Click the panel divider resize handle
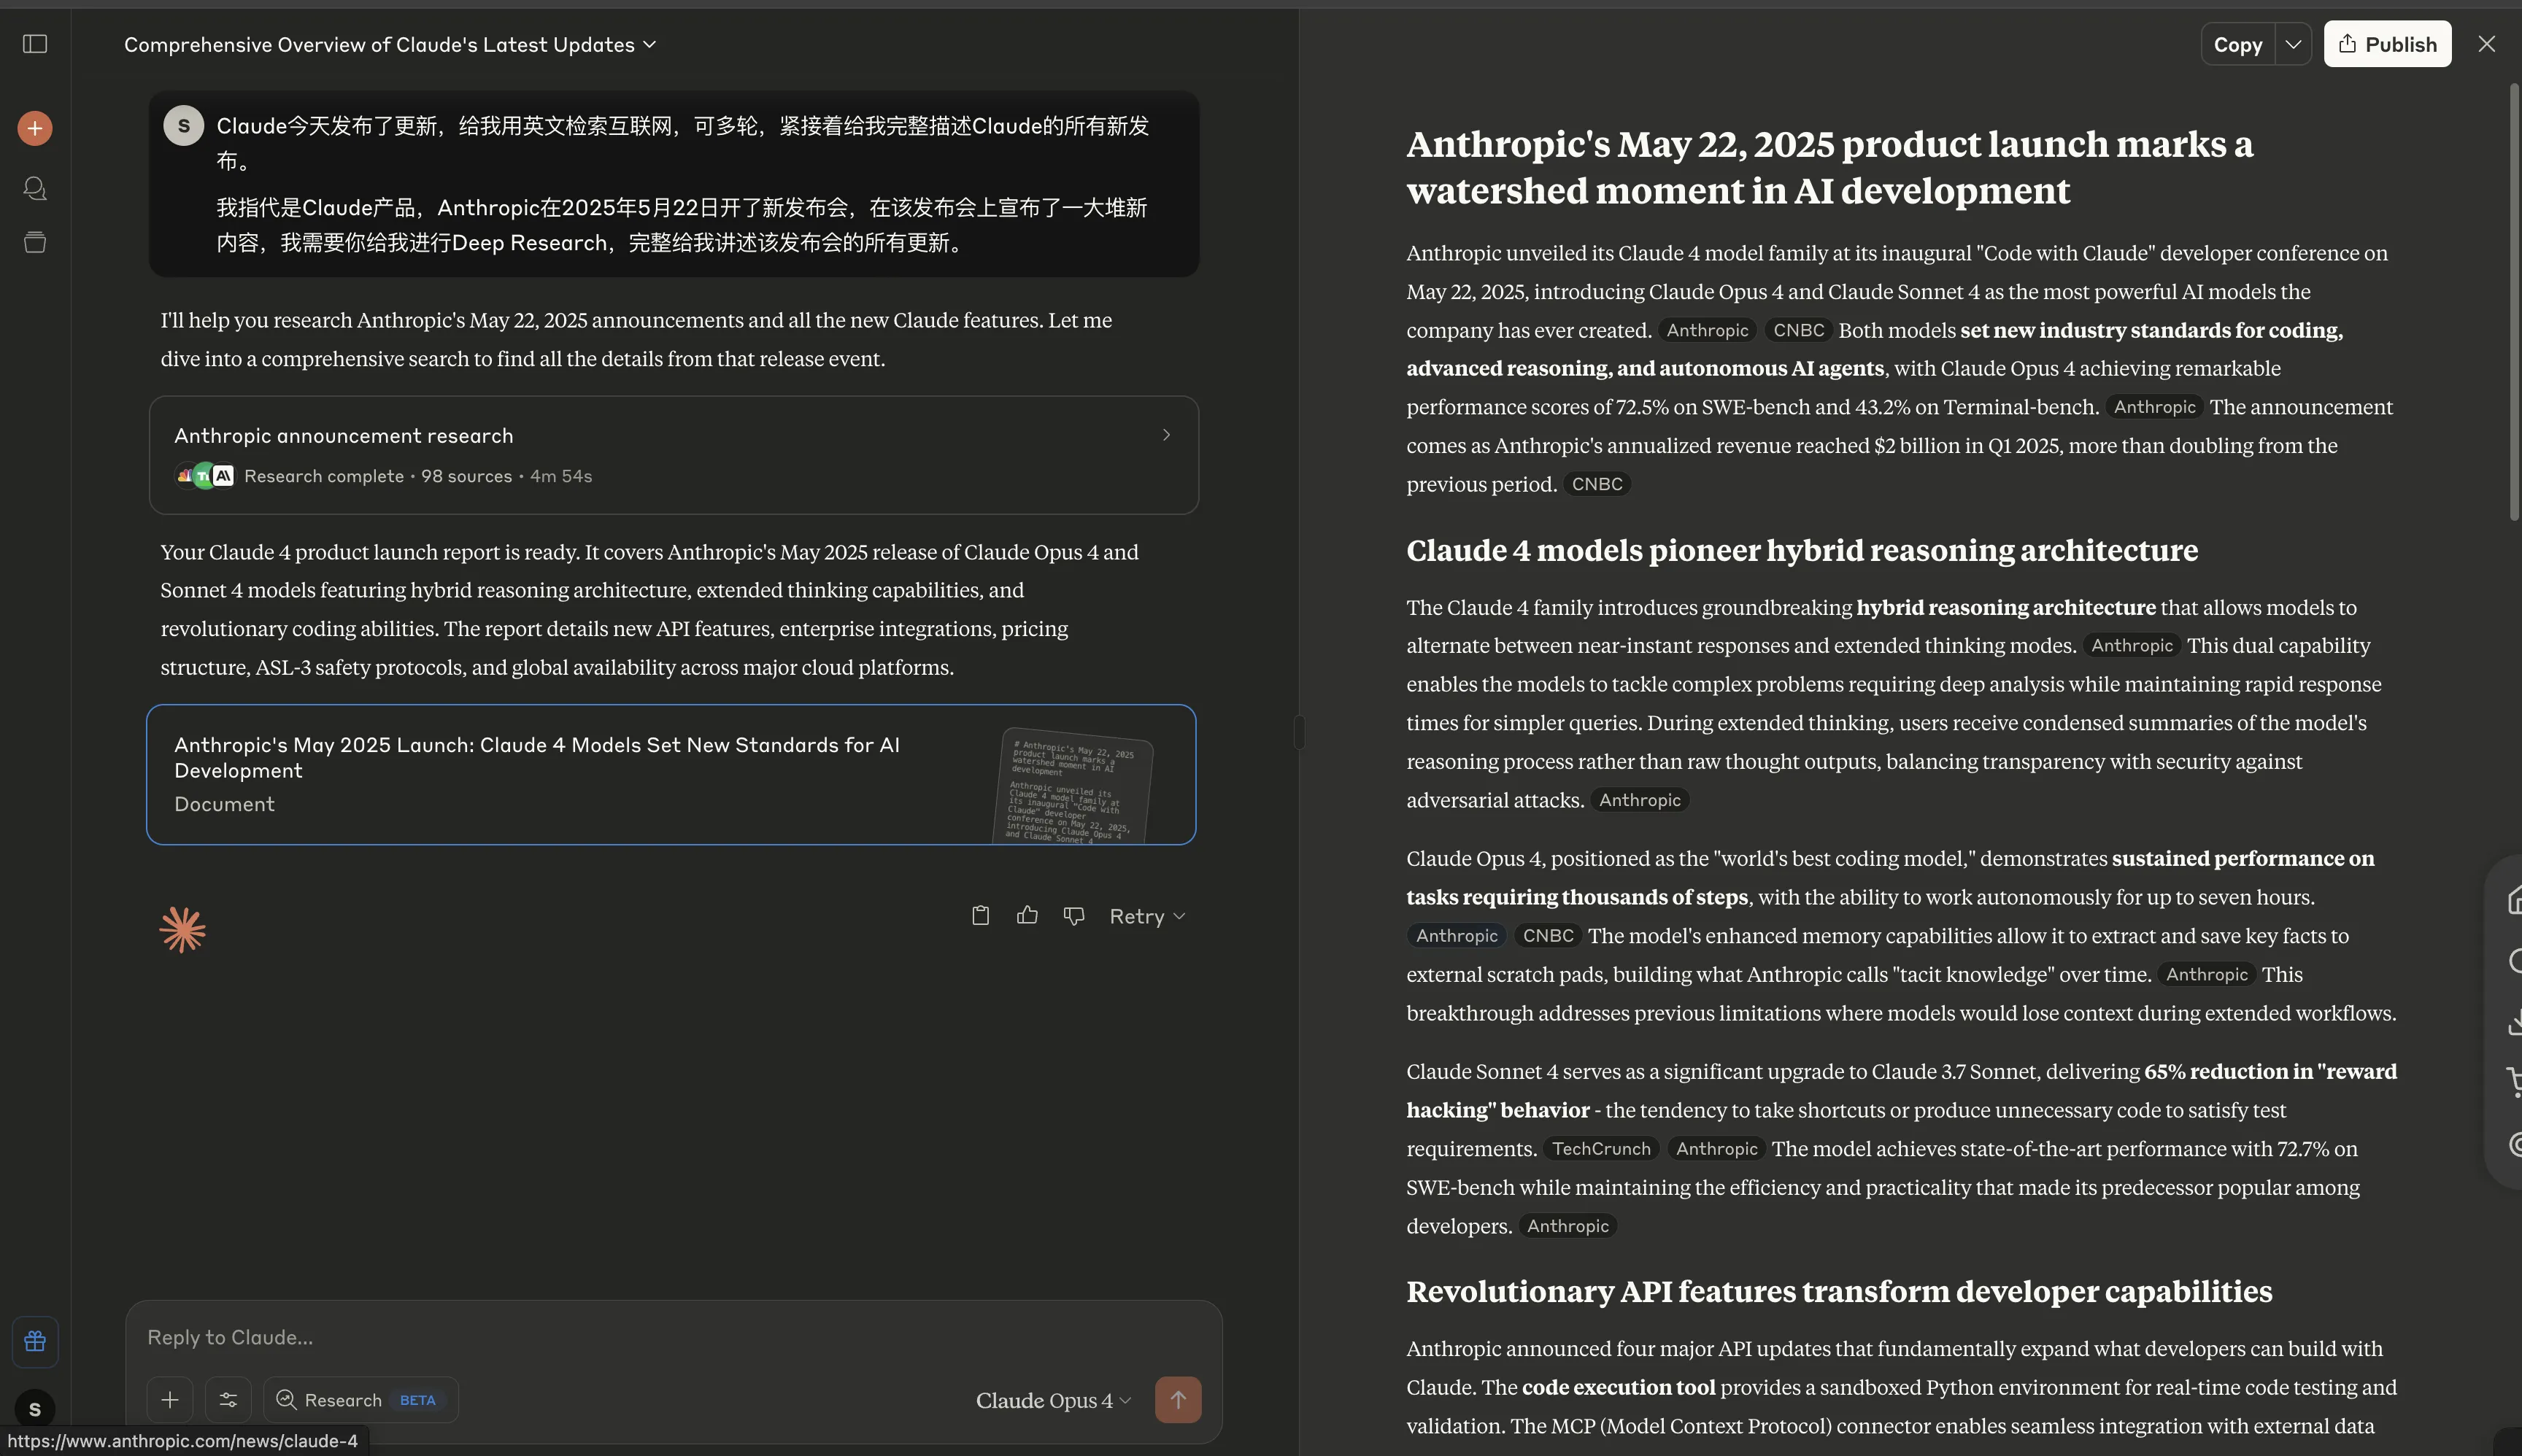Image resolution: width=2522 pixels, height=1456 pixels. tap(1298, 732)
